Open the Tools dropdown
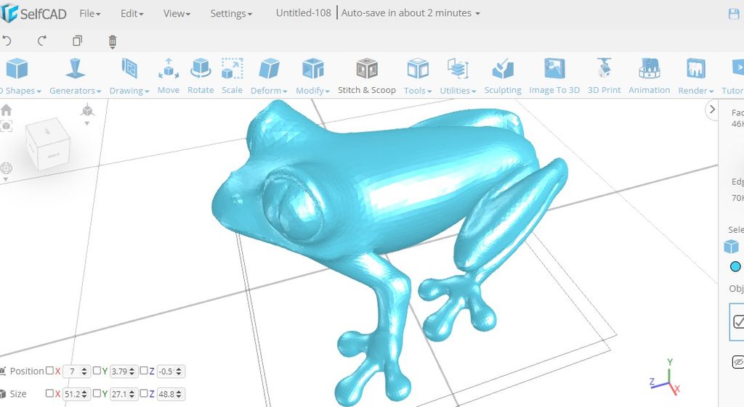744x407 pixels. pos(418,75)
